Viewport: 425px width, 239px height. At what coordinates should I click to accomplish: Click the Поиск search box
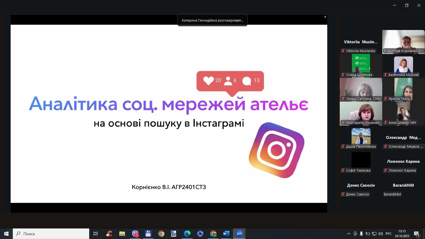point(51,234)
